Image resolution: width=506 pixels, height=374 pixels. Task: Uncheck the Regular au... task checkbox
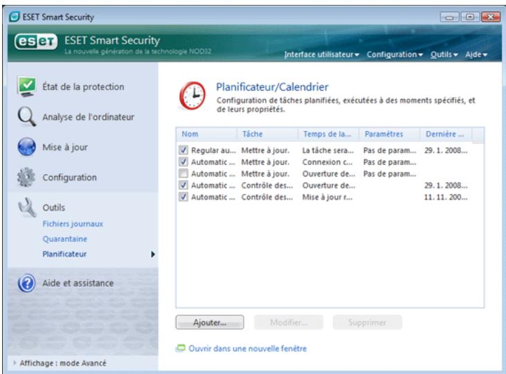(183, 150)
